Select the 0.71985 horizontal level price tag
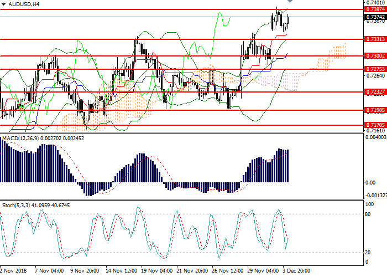387x277 pixels. tap(375, 110)
